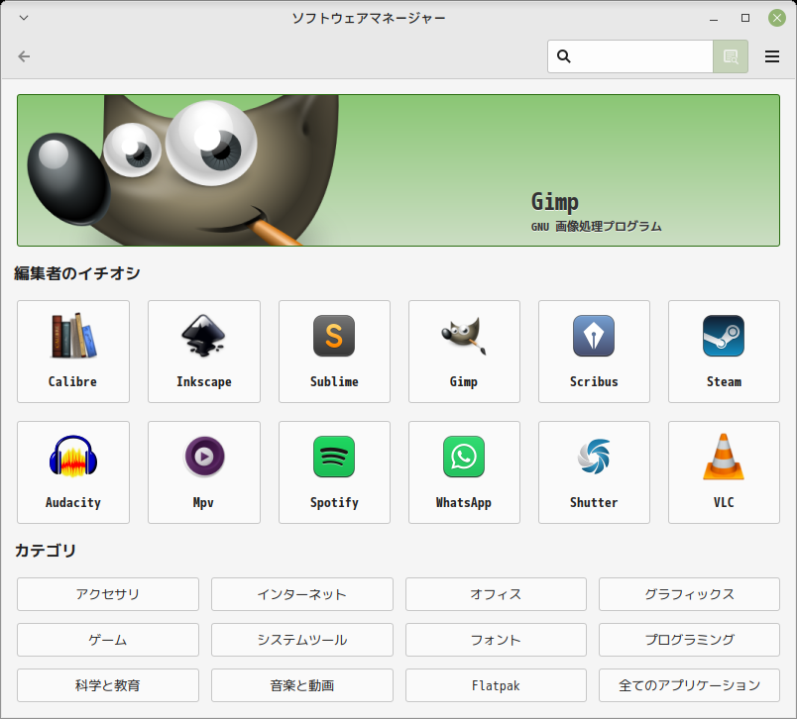The image size is (797, 719).
Task: Open the グラフィックス category
Action: pos(689,594)
